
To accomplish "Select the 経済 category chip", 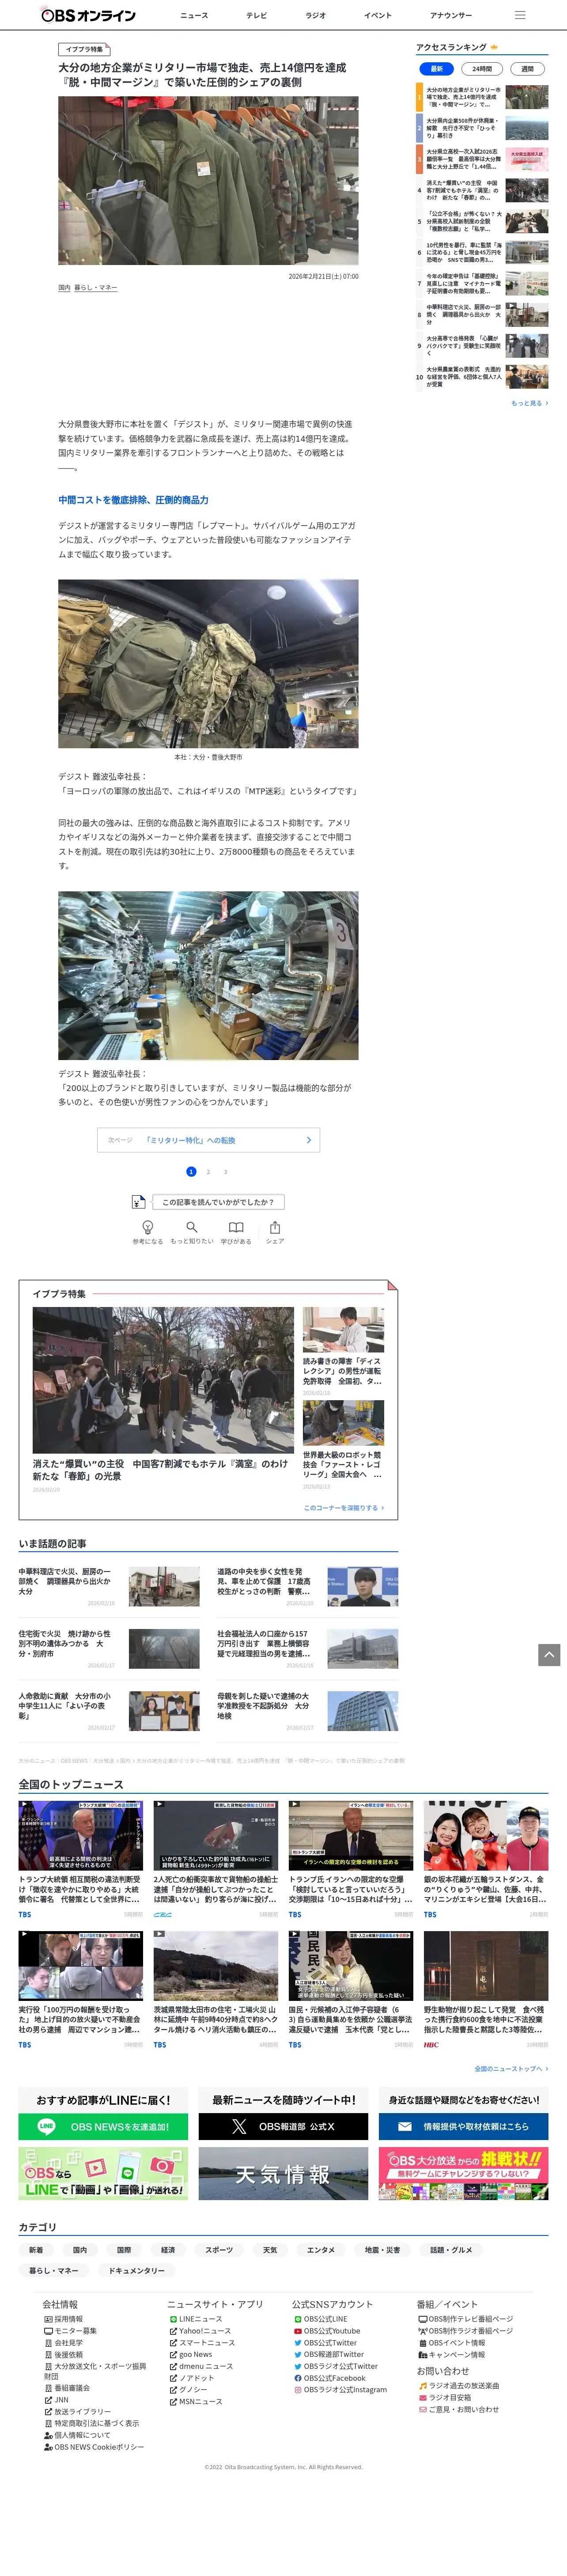I will coord(168,2250).
